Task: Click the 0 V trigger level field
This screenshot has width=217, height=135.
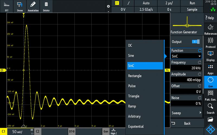Action: click(123, 9)
